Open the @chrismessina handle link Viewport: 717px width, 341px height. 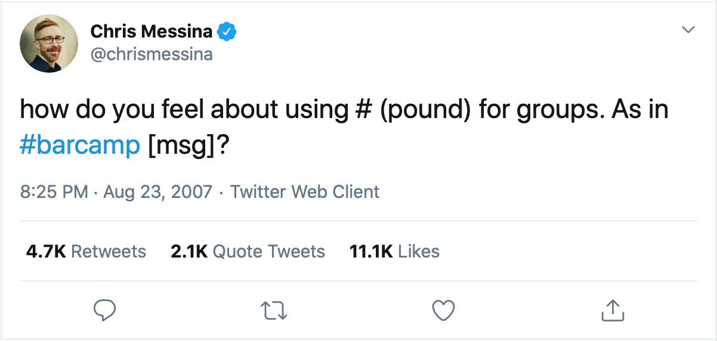point(152,55)
